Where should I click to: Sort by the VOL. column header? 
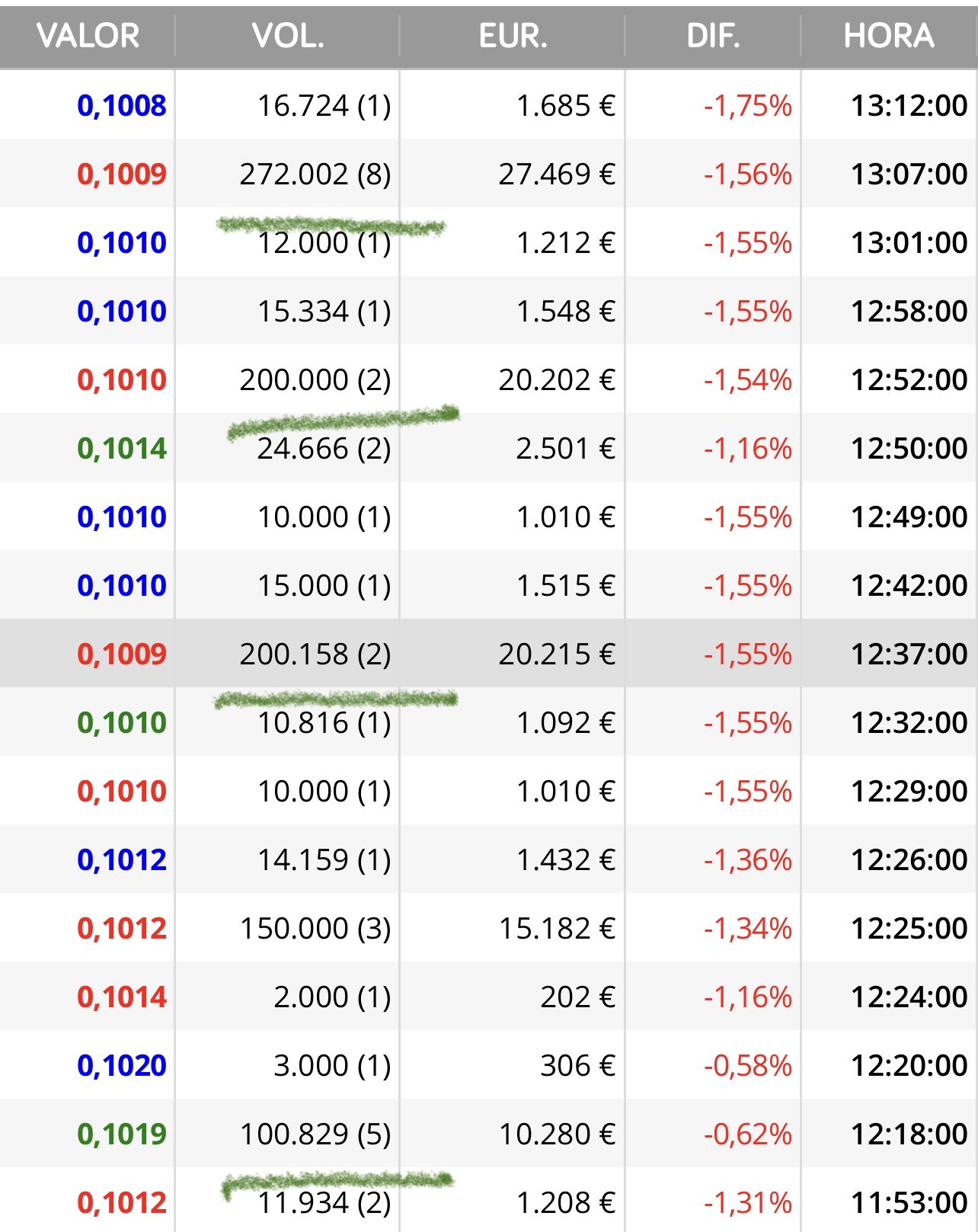(x=288, y=36)
